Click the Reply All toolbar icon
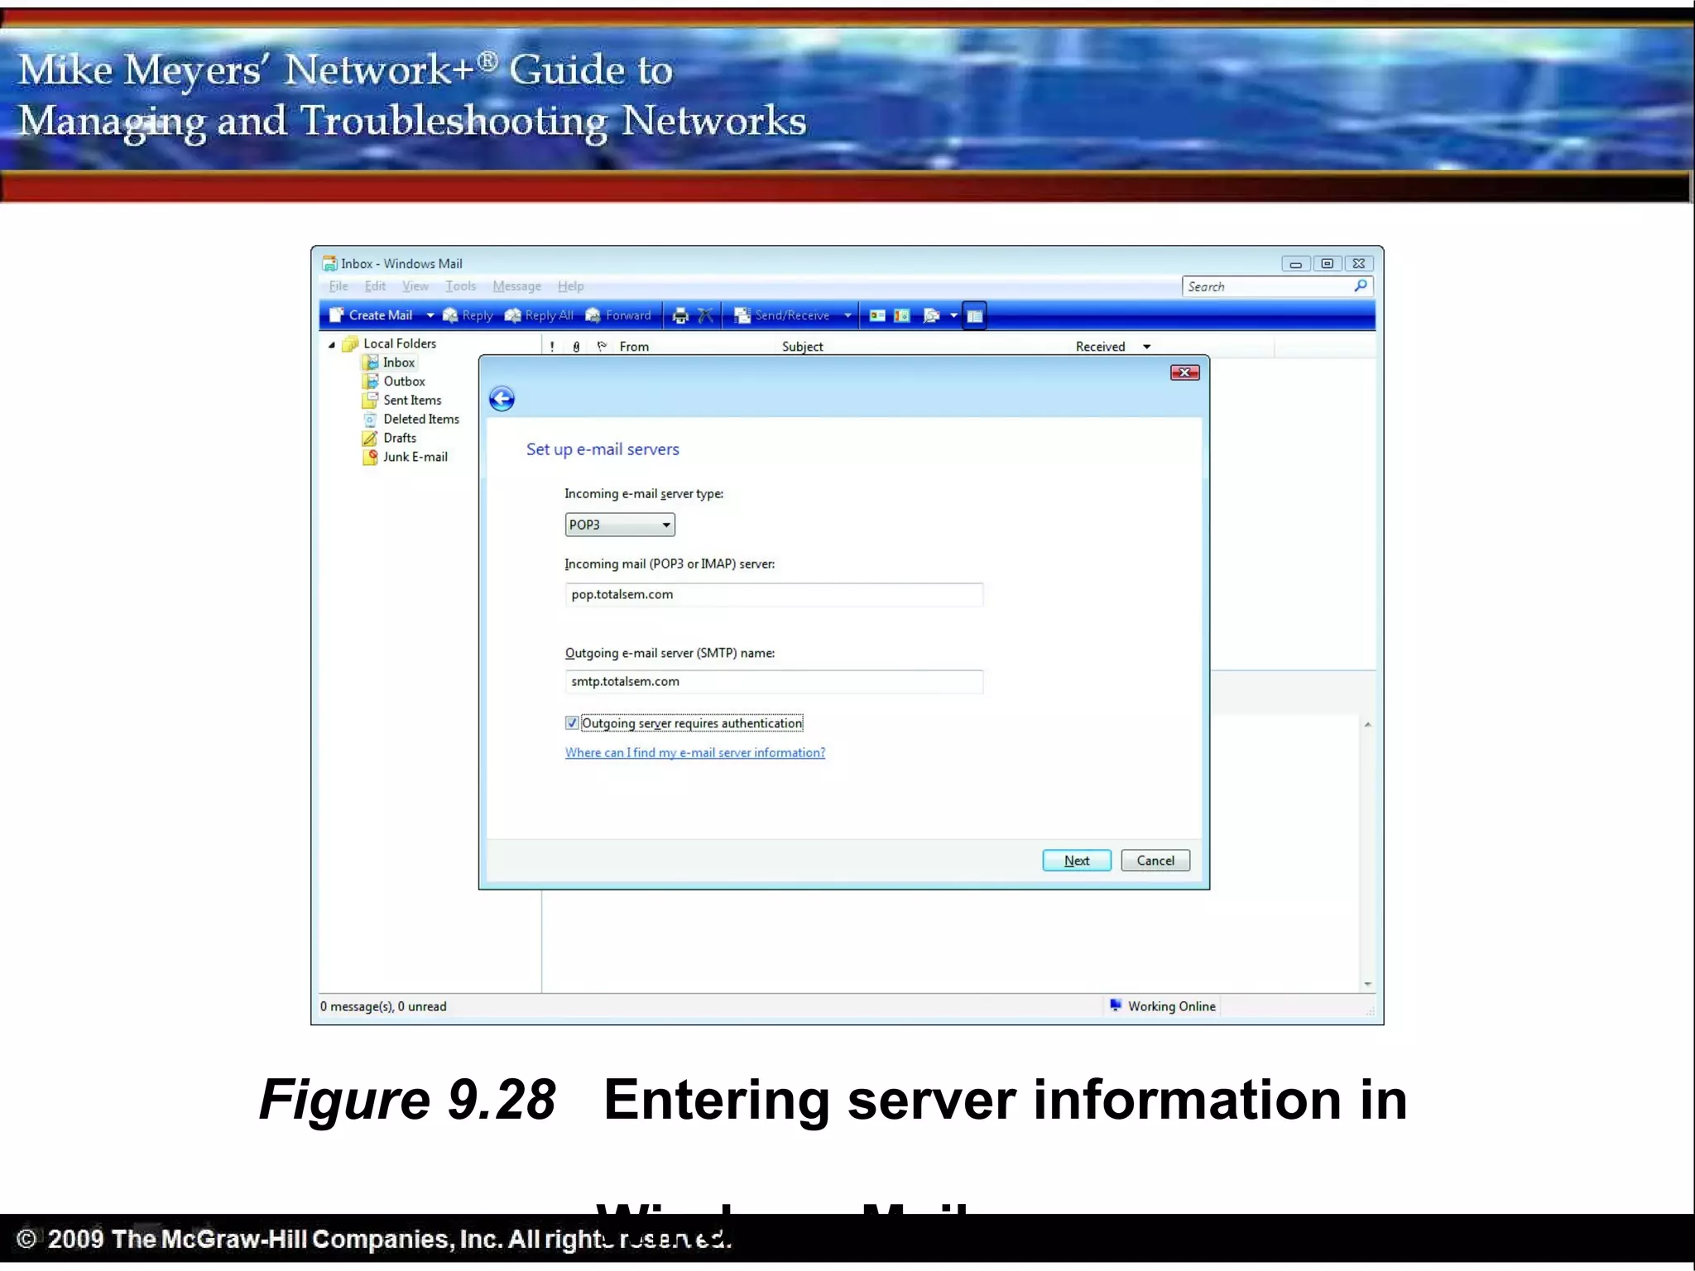The width and height of the screenshot is (1695, 1271). (x=539, y=315)
